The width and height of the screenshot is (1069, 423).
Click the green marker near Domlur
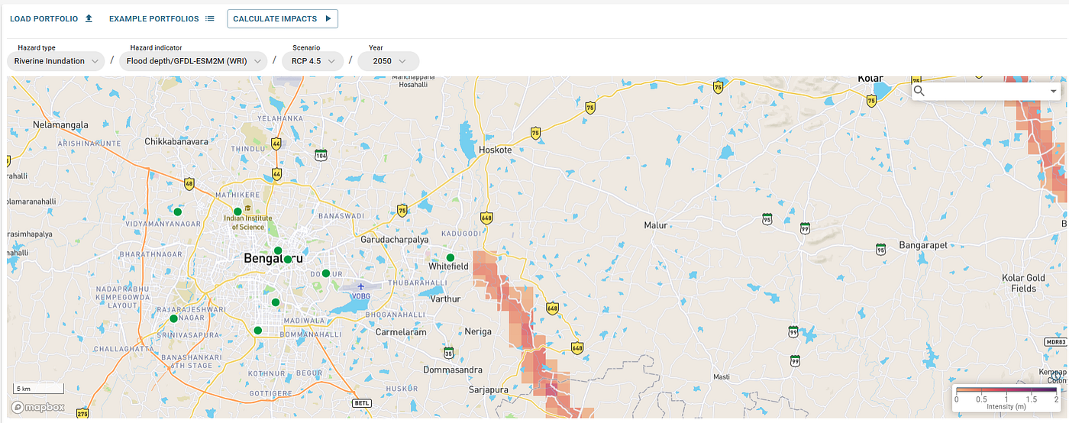(x=325, y=273)
